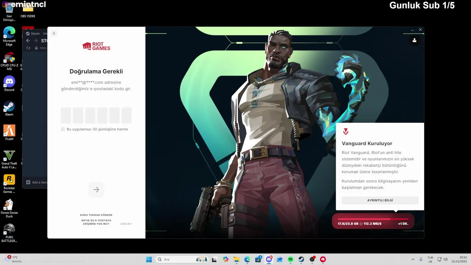471x265 pixels.
Task: Click the forward arrow in Steam window
Action: click(x=36, y=41)
